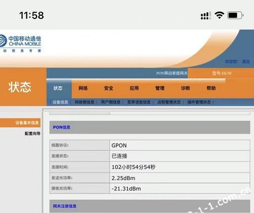254x213 pixels.
Task: Click the PON移动家庭网关 banner text
Action: [172, 73]
